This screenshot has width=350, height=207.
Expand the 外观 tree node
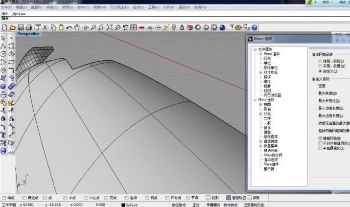pos(261,114)
